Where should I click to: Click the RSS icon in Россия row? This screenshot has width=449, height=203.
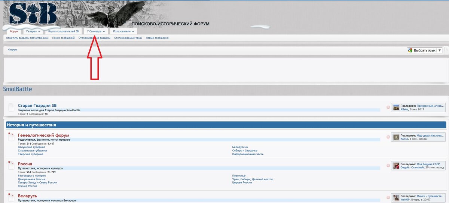(388, 165)
